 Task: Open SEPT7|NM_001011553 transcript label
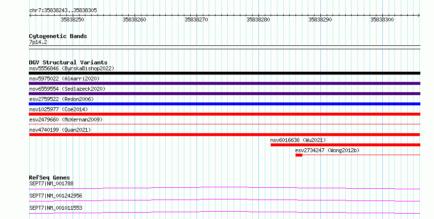point(56,208)
